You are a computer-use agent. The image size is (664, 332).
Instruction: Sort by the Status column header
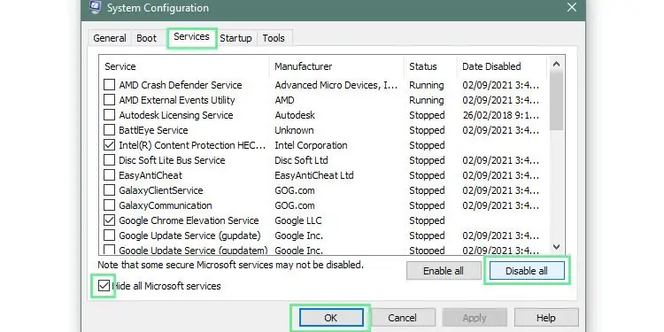[430, 66]
